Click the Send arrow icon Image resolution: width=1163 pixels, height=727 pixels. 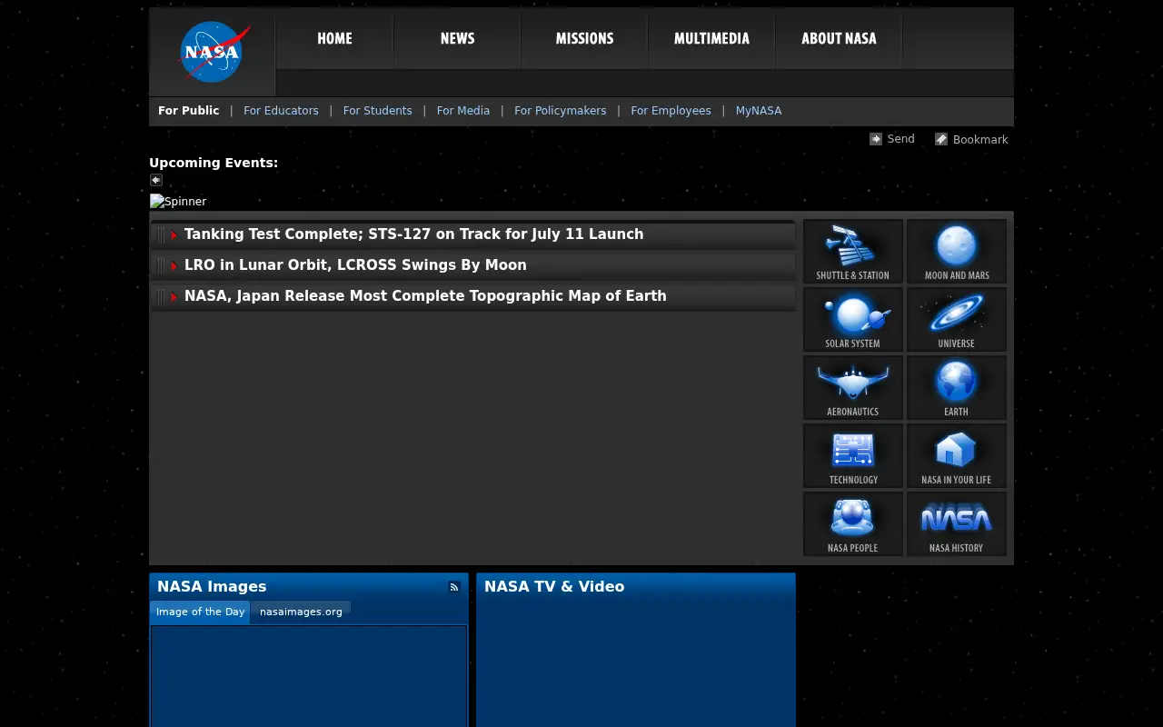point(876,139)
